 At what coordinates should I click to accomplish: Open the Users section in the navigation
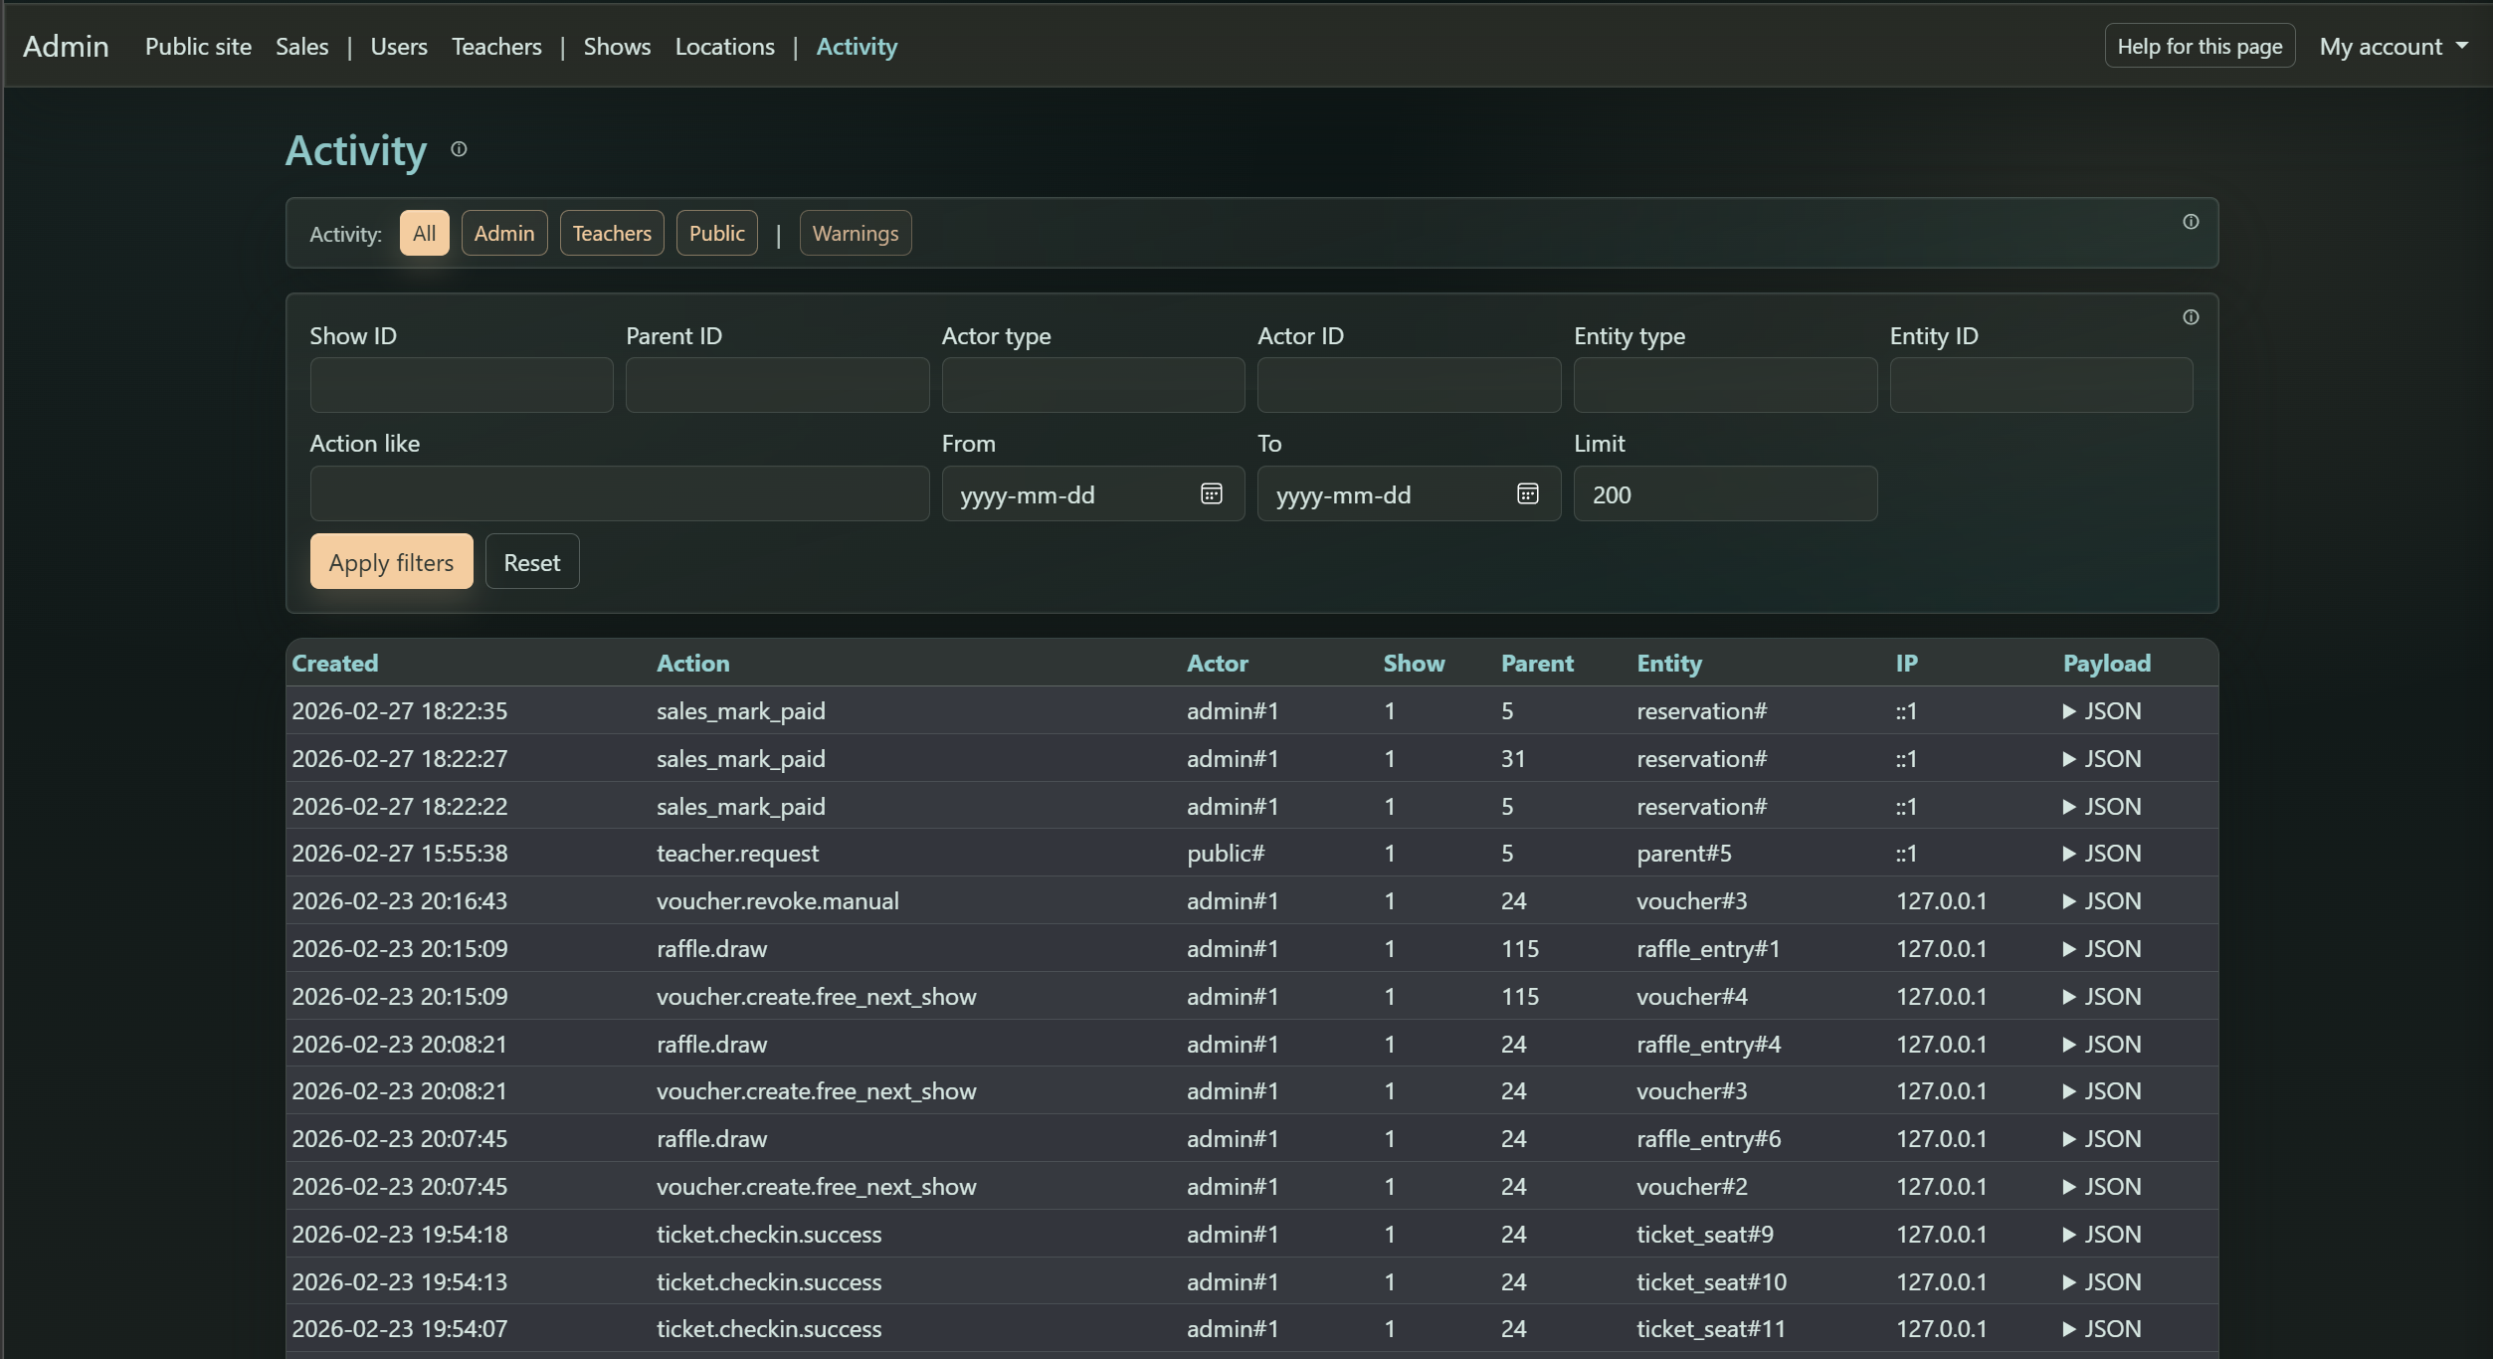point(398,46)
